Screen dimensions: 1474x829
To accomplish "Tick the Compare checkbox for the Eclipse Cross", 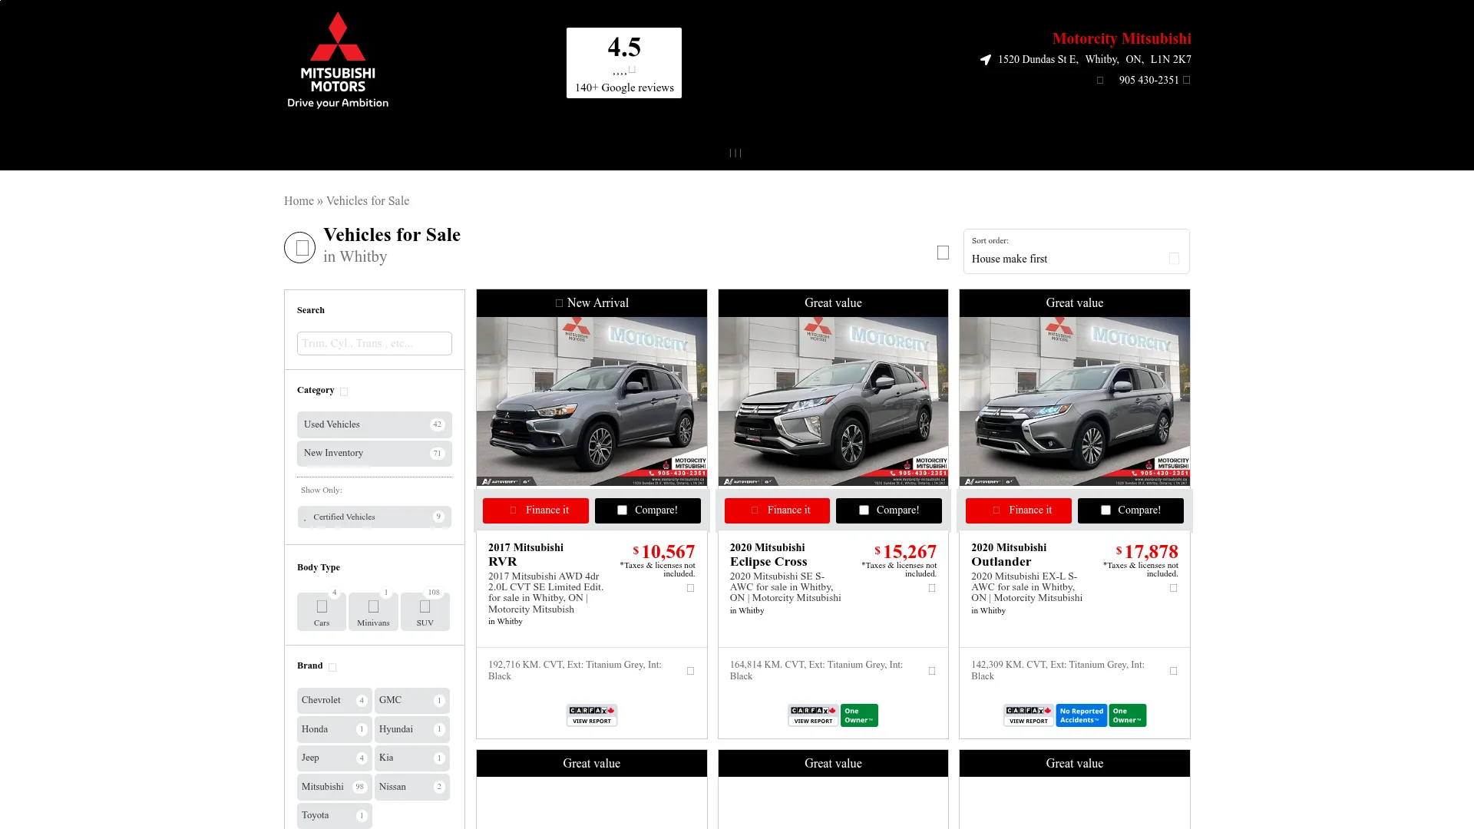I will (x=864, y=510).
